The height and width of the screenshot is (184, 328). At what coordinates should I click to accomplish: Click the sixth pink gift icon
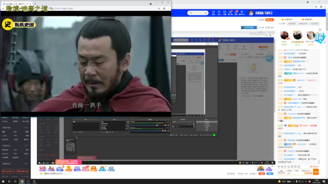coord(85,168)
